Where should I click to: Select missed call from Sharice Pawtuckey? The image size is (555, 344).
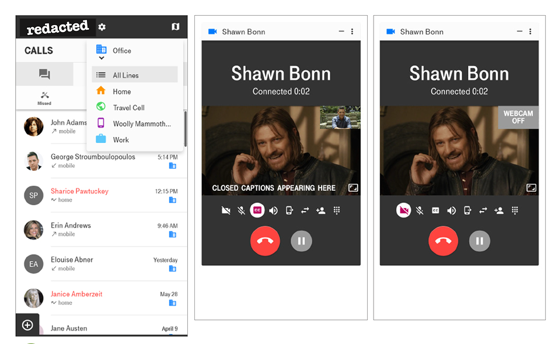pos(102,195)
